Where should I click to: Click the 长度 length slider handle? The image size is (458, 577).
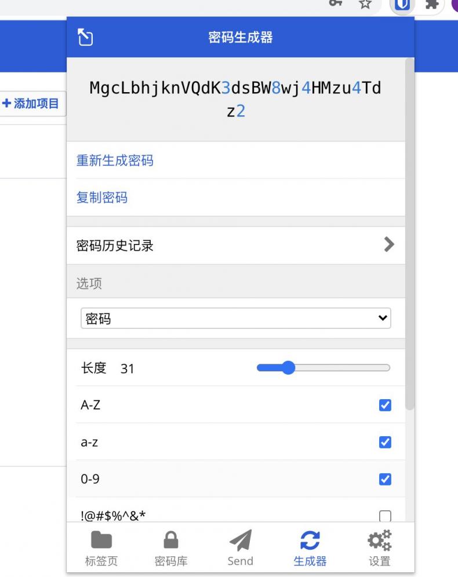click(288, 368)
